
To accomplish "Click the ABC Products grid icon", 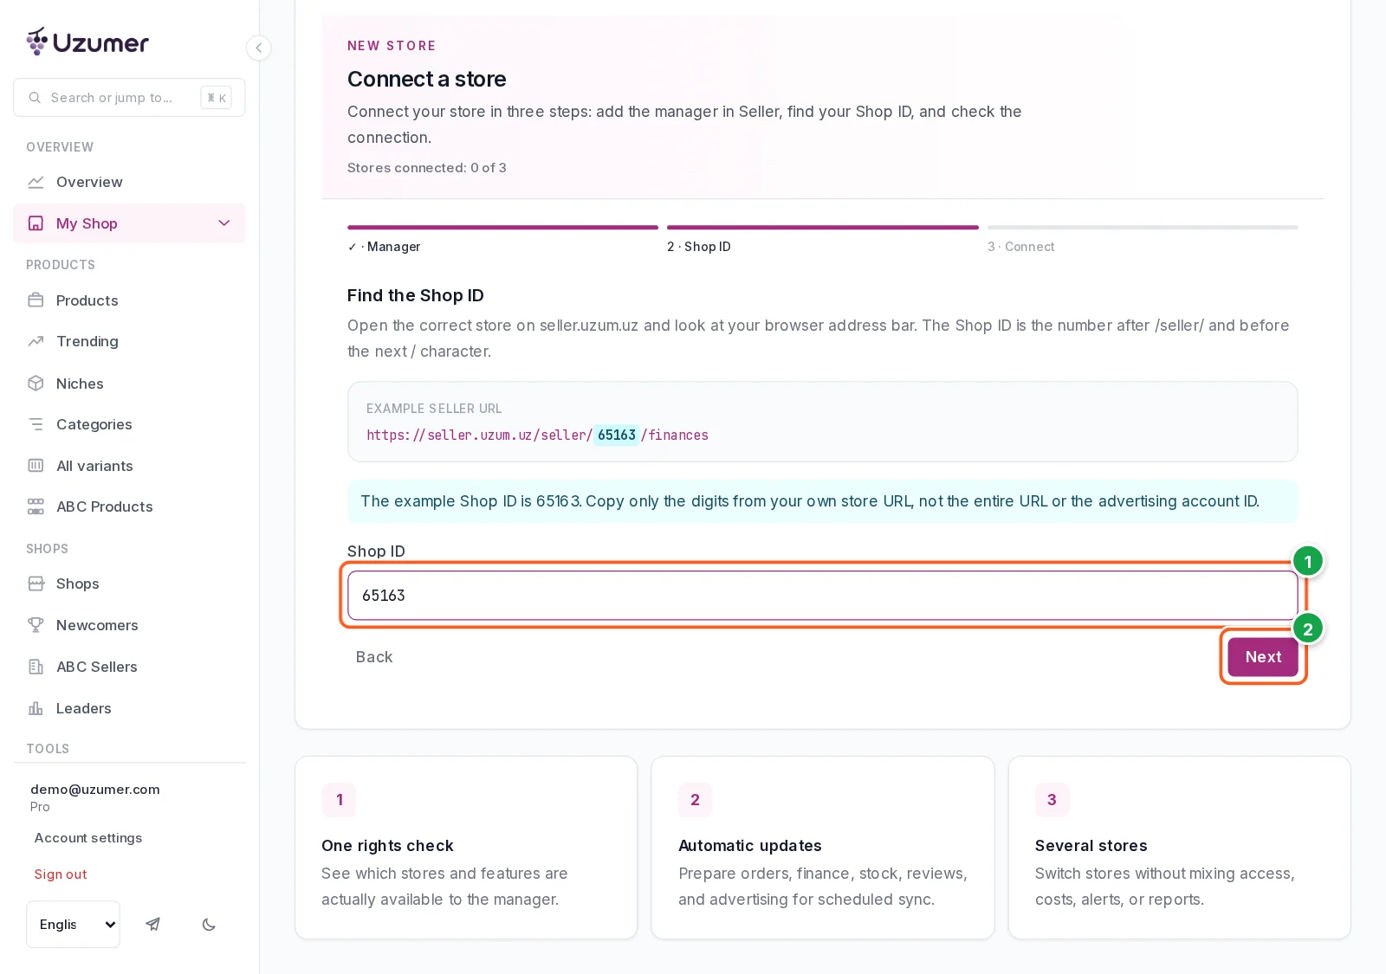I will (36, 506).
